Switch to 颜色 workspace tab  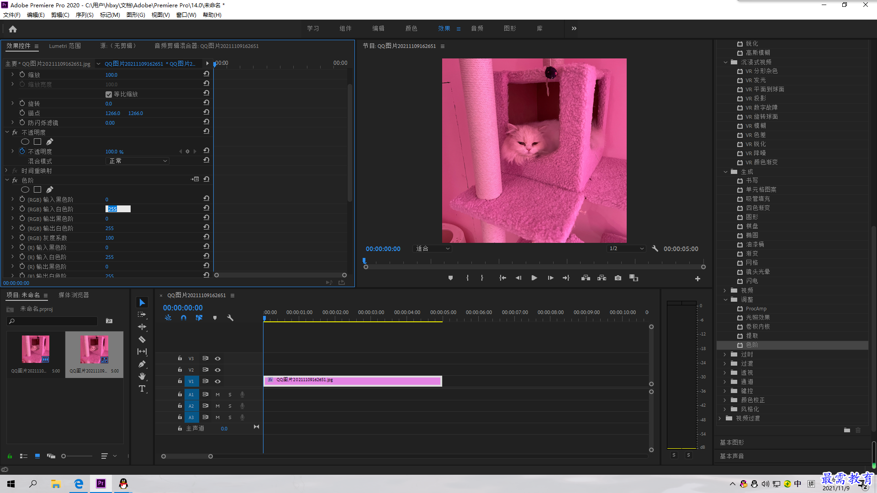(x=411, y=28)
